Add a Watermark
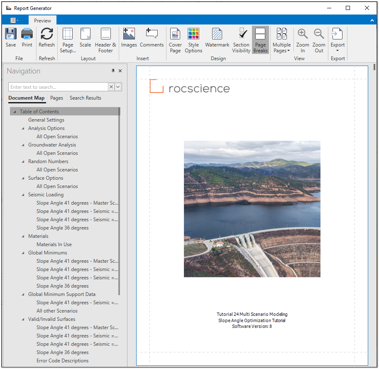Screen dimensions: 379x369 [217, 37]
